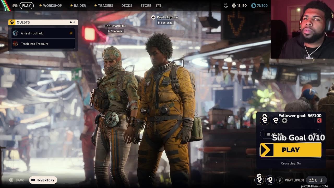
Task: Add a squad member with the plus icon
Action: click(x=285, y=120)
